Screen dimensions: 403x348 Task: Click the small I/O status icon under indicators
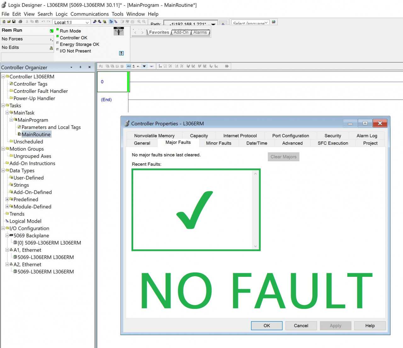pyautogui.click(x=122, y=53)
